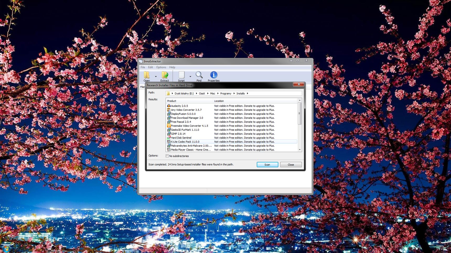Select Freemake Video Converter 4.1.5 text
Viewport: 451px width, 253px height.
[190, 126]
